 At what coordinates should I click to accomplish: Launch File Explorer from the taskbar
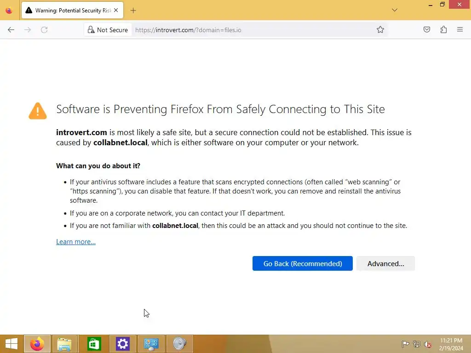click(64, 344)
